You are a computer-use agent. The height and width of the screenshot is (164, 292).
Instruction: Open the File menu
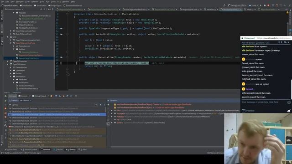click(x=2, y=2)
